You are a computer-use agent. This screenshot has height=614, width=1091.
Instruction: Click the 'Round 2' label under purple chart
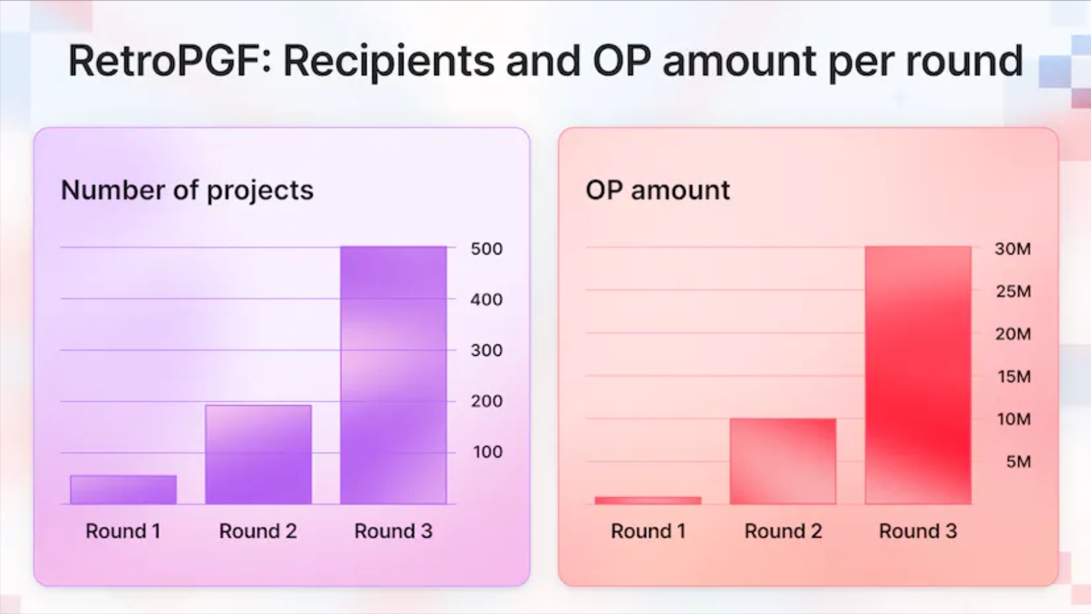point(258,531)
